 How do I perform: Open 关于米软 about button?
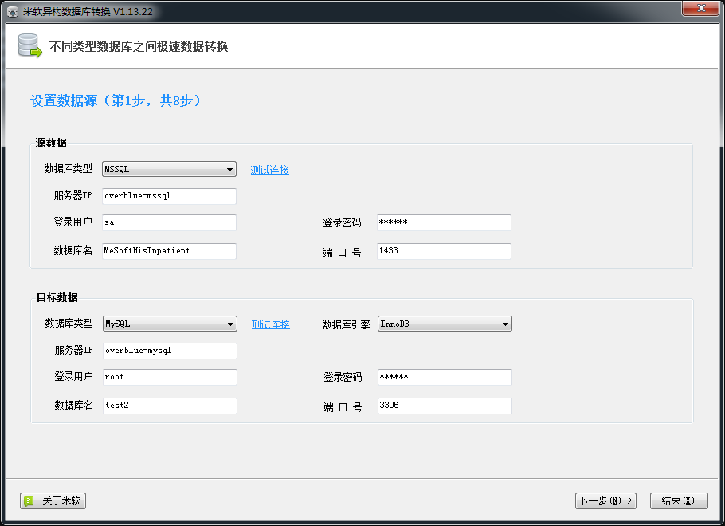(x=53, y=500)
